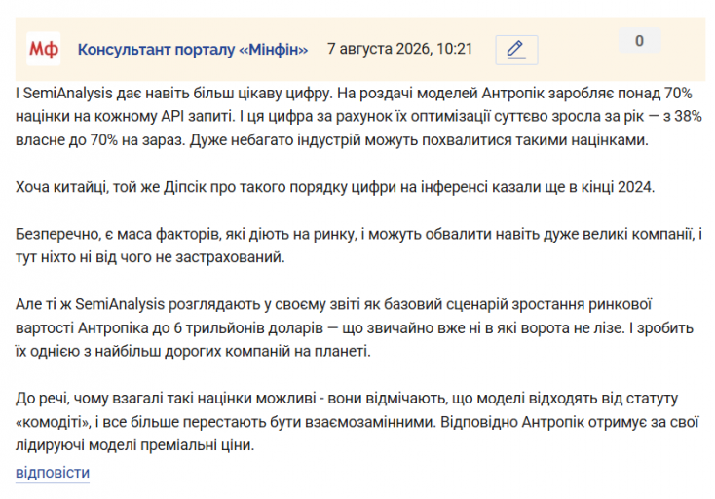This screenshot has width=715, height=499.
Task: Click text 'тут ніхто ні від чого не застрахований'
Action: tap(150, 257)
